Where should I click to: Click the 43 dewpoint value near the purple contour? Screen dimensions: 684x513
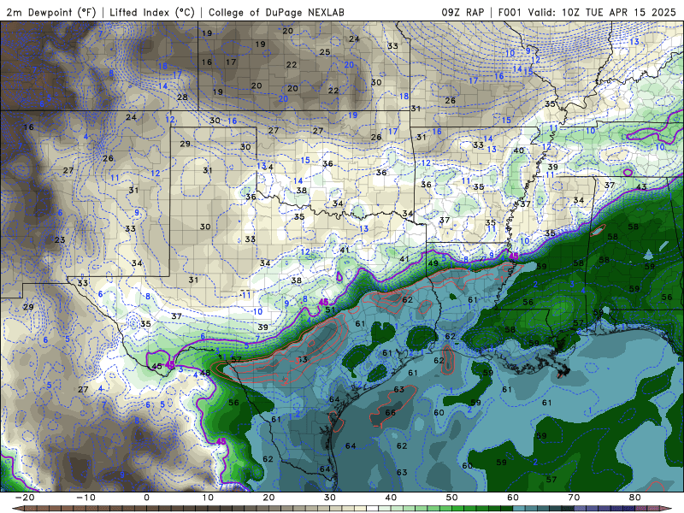(x=641, y=187)
